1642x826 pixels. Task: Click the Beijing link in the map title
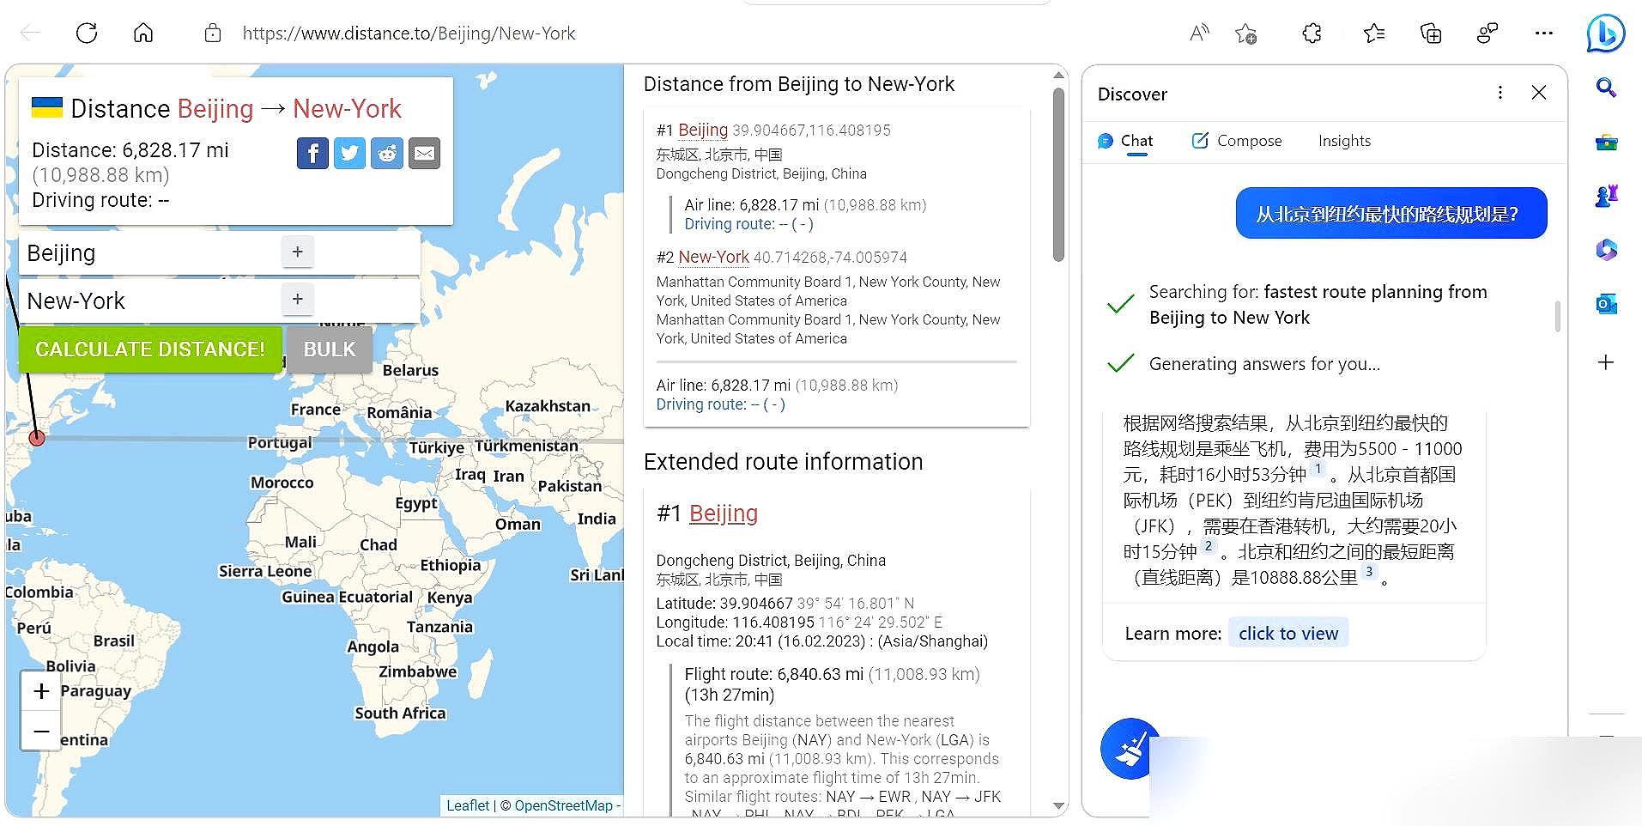pos(215,109)
